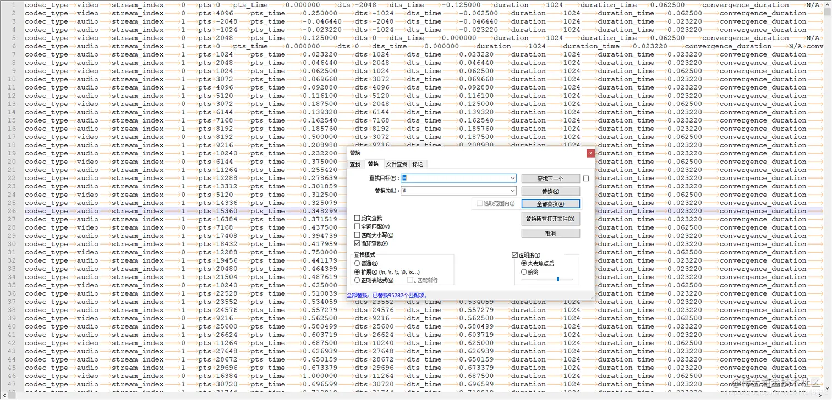
Task: Click line number 26 in the gutter
Action: tap(11, 211)
